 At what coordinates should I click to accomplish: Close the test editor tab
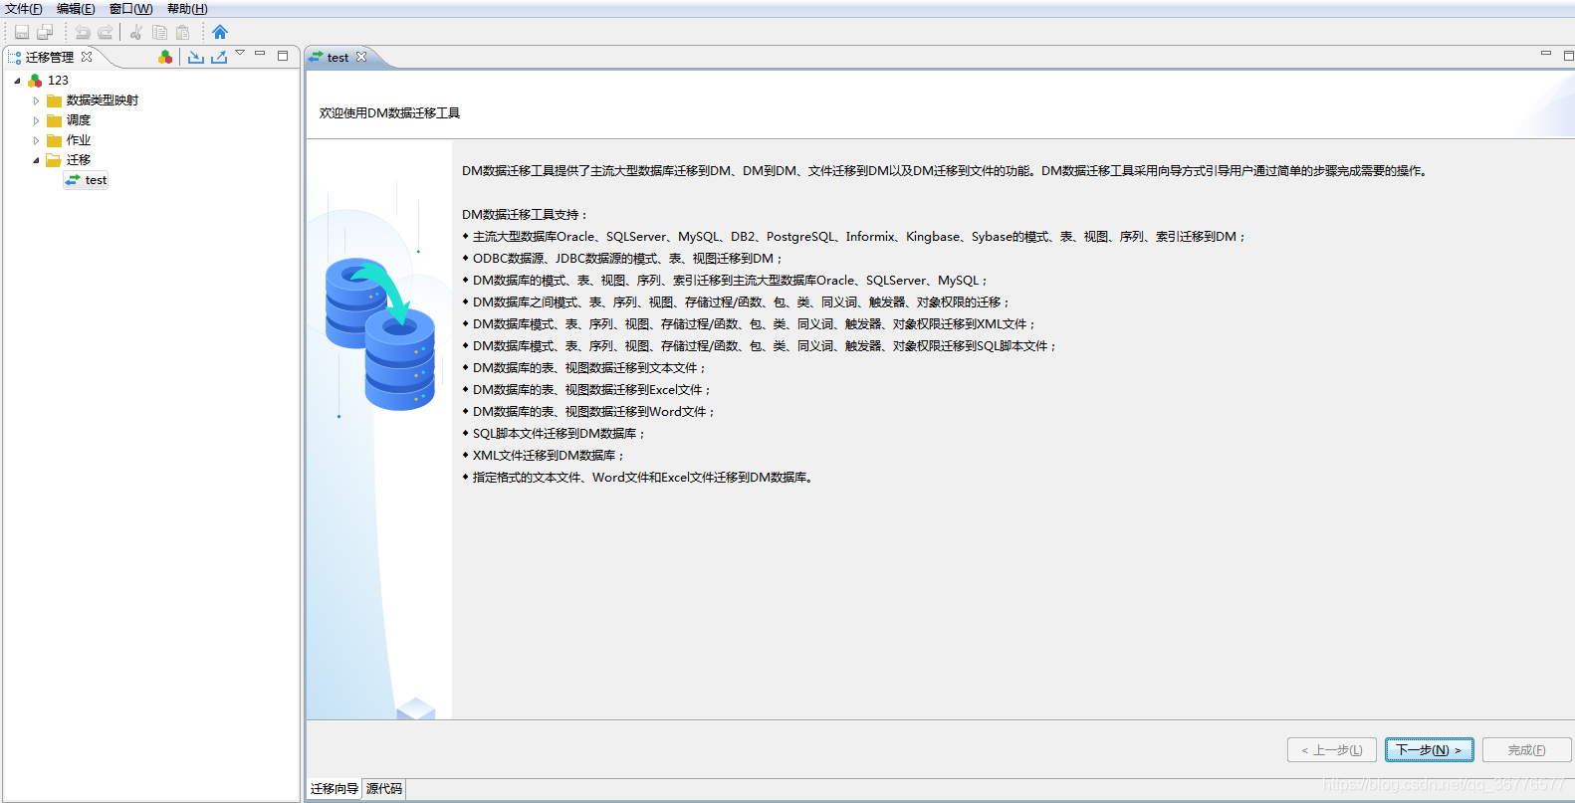[x=361, y=57]
